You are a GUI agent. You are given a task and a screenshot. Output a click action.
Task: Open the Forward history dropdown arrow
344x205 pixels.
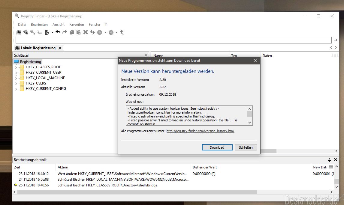(116, 32)
